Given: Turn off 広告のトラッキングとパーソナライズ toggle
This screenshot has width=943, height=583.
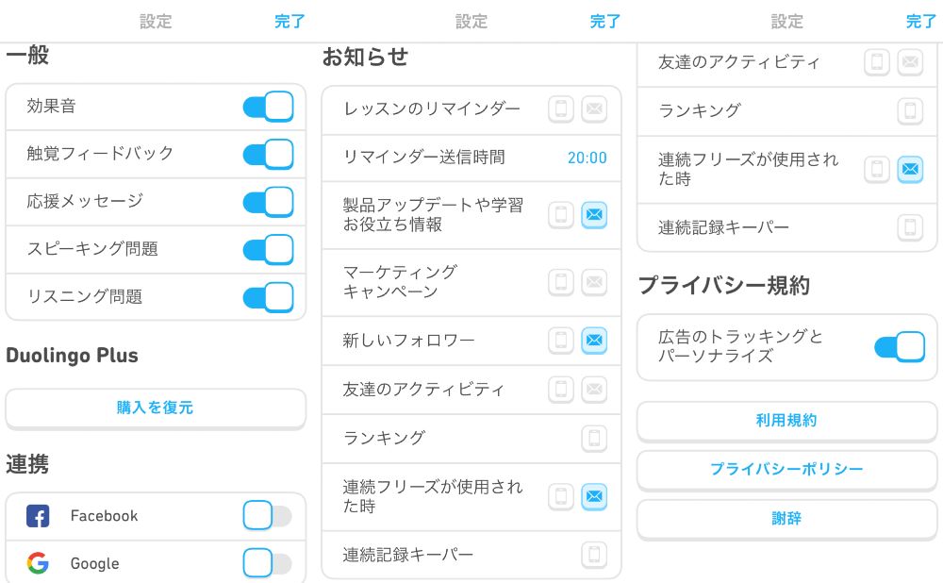Looking at the screenshot, I should (x=900, y=346).
